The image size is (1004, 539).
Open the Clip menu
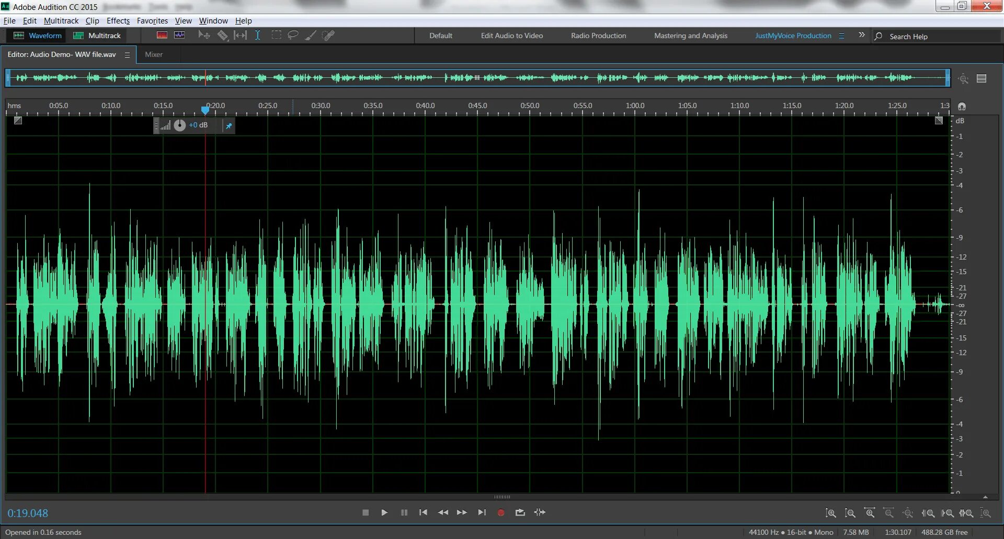pyautogui.click(x=93, y=20)
